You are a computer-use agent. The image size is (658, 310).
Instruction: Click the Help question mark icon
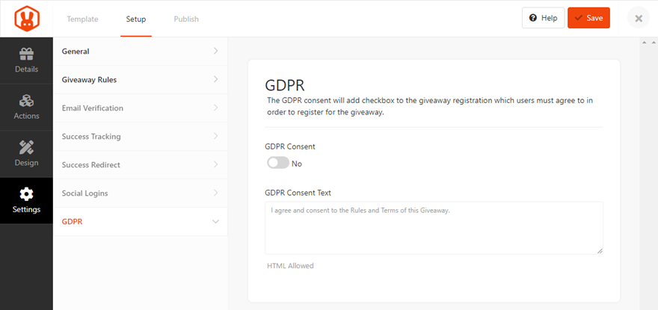point(532,18)
